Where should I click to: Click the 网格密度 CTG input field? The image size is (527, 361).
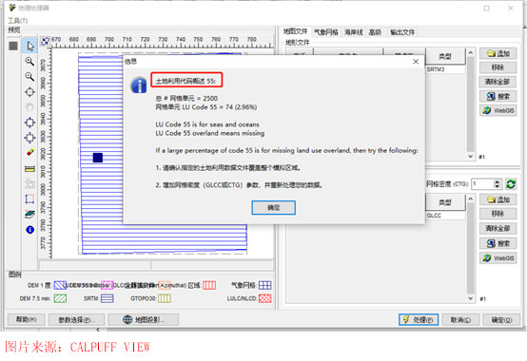(482, 184)
